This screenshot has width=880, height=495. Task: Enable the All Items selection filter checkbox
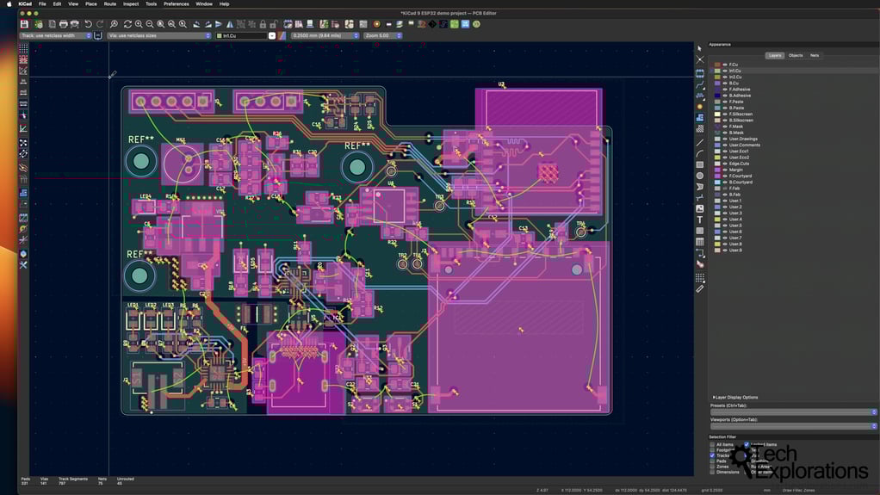pyautogui.click(x=712, y=444)
